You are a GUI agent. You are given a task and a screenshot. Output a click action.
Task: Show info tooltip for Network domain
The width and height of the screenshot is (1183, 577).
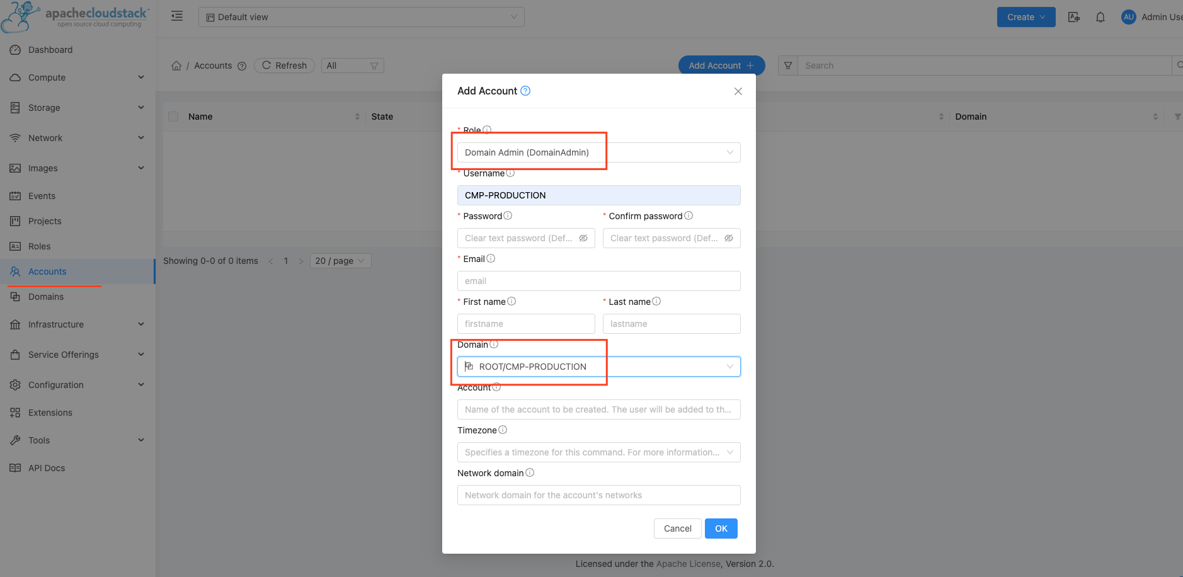point(530,472)
